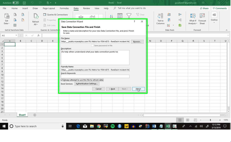Click Cancel in the wizard
This screenshot has width=231, height=142.
98,89
